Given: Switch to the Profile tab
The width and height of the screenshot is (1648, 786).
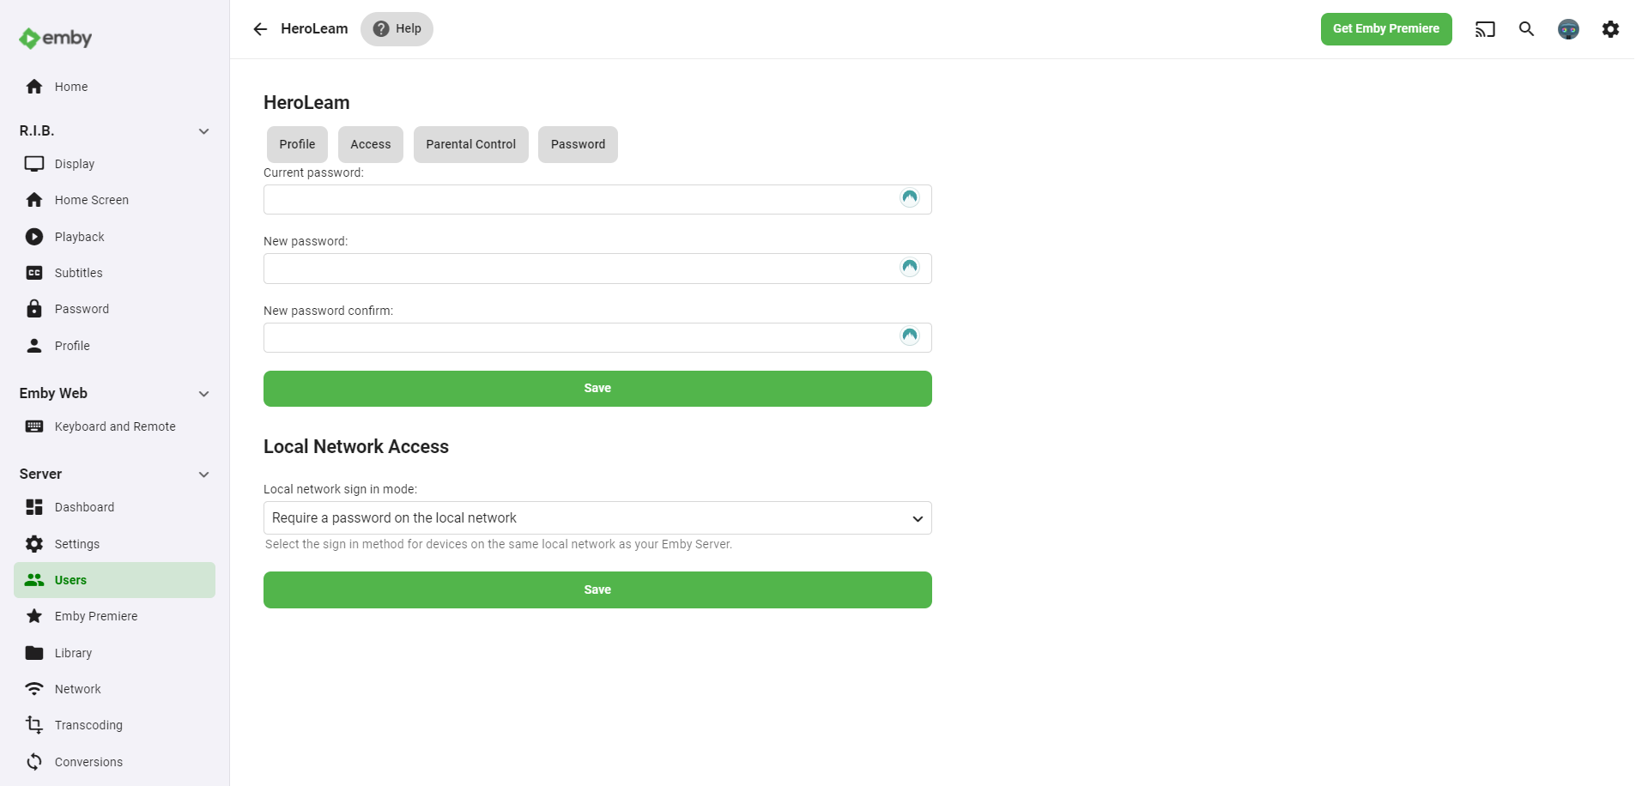Looking at the screenshot, I should pyautogui.click(x=297, y=144).
